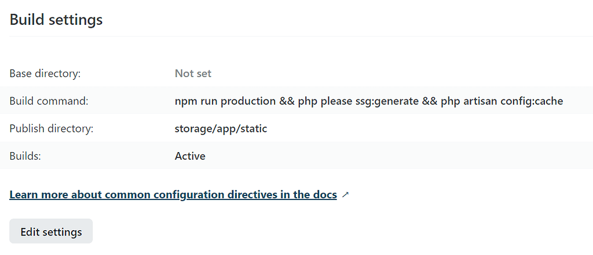Select the storage/app/static publish path
The height and width of the screenshot is (255, 593).
(x=221, y=129)
